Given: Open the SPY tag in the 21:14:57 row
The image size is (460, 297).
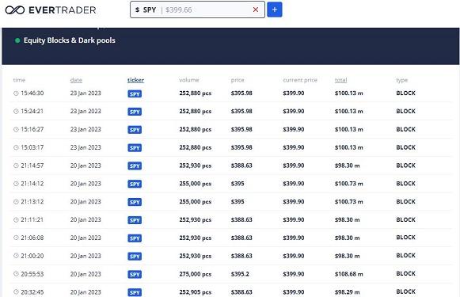Looking at the screenshot, I should pyautogui.click(x=135, y=166).
